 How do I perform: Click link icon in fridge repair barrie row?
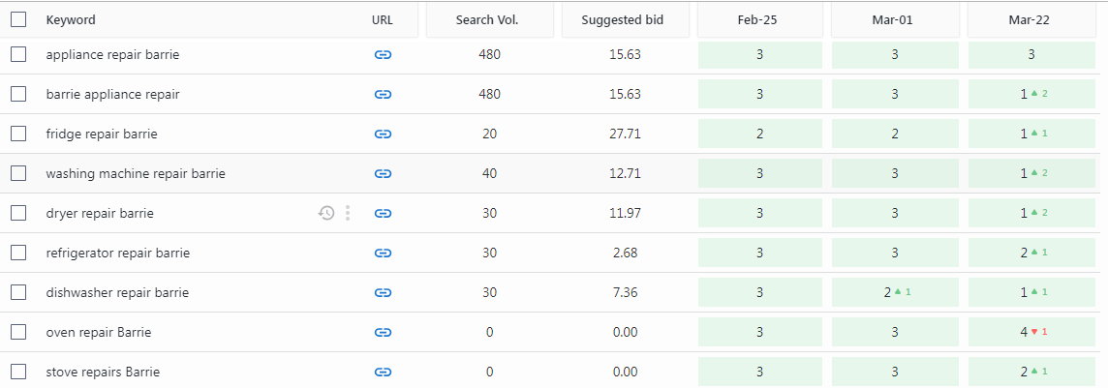coord(383,134)
